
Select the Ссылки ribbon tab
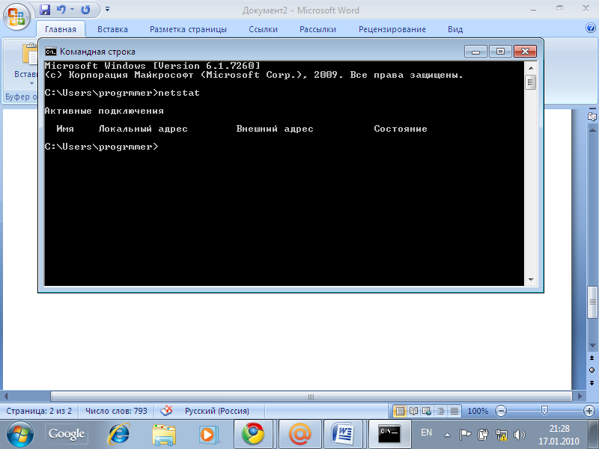click(263, 29)
